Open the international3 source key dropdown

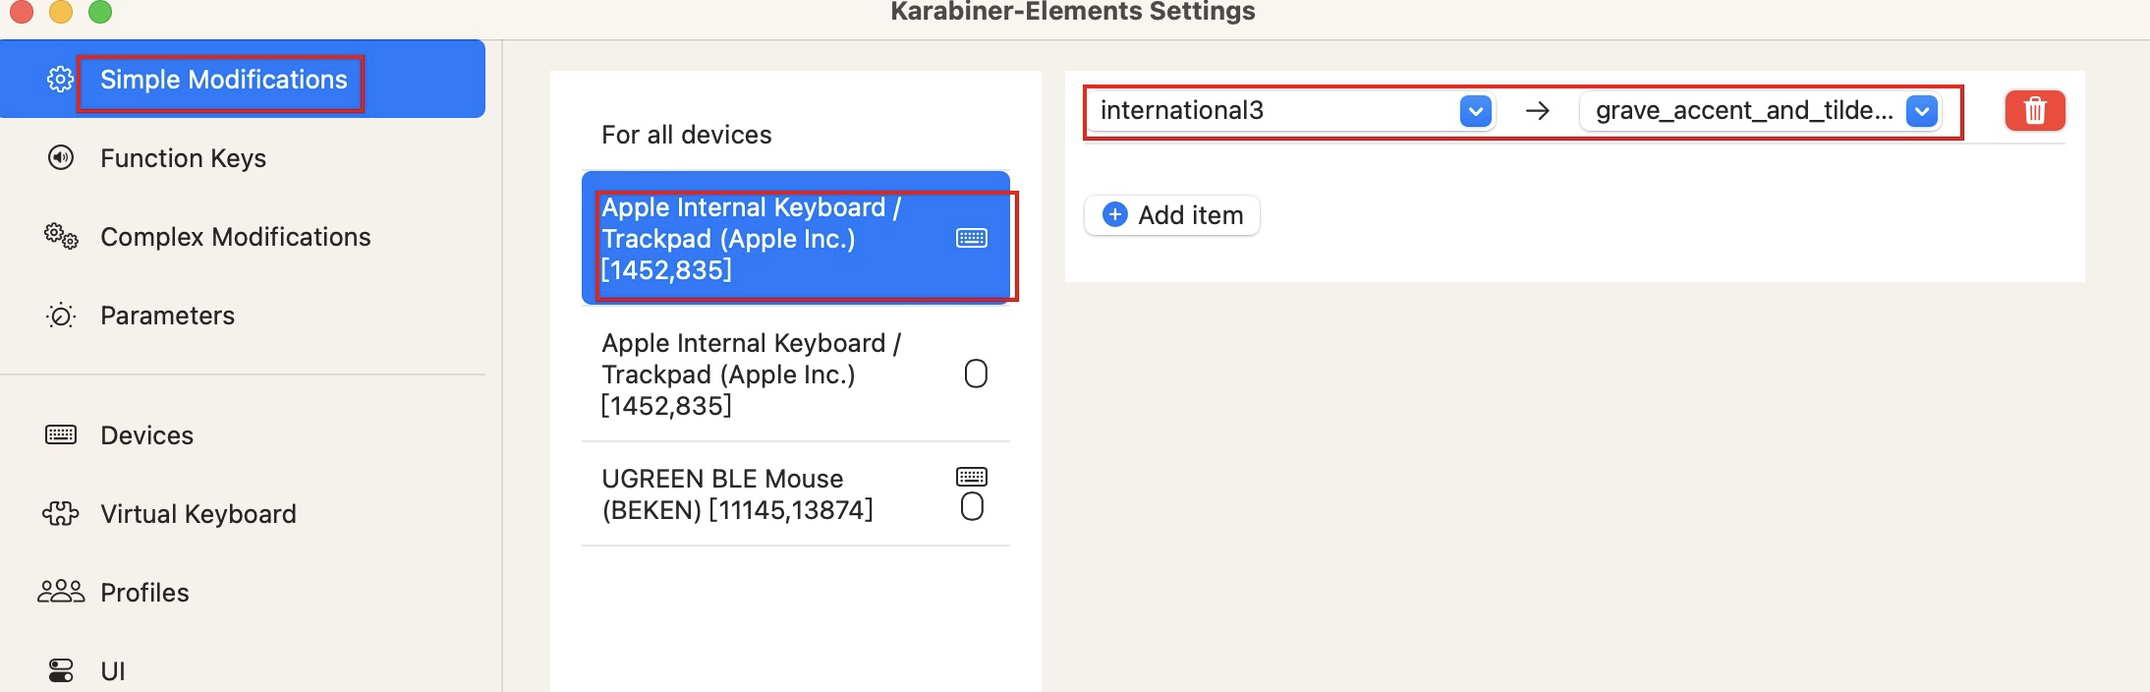[1475, 111]
